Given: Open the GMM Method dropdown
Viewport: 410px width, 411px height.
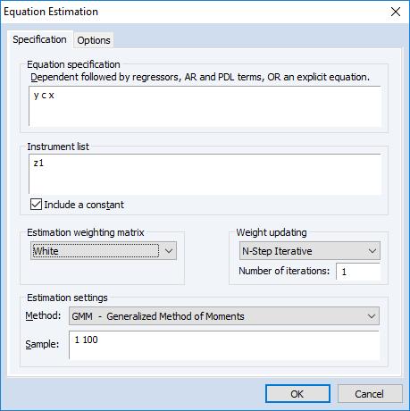Looking at the screenshot, I should point(224,316).
